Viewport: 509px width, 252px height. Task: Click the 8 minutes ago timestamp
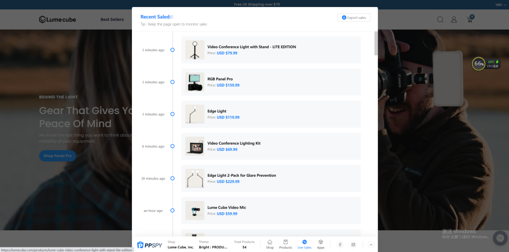153,146
